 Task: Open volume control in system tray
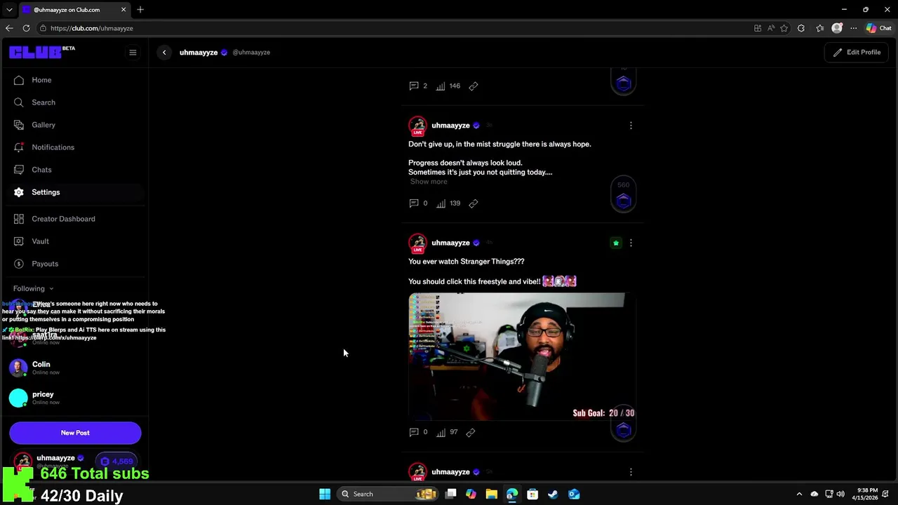point(840,494)
